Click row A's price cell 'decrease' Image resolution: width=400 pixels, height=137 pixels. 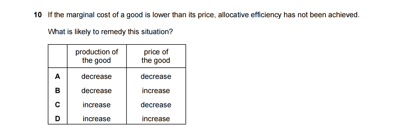coord(156,77)
